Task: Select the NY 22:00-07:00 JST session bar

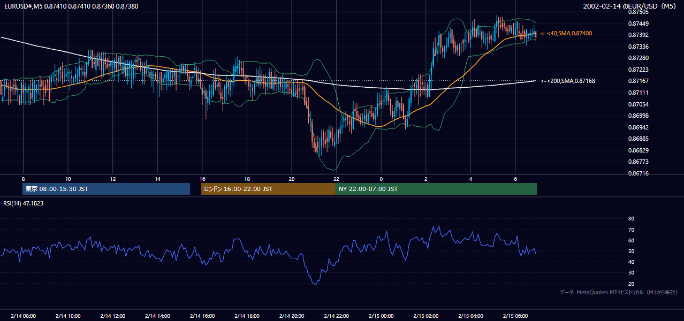Action: pyautogui.click(x=436, y=189)
